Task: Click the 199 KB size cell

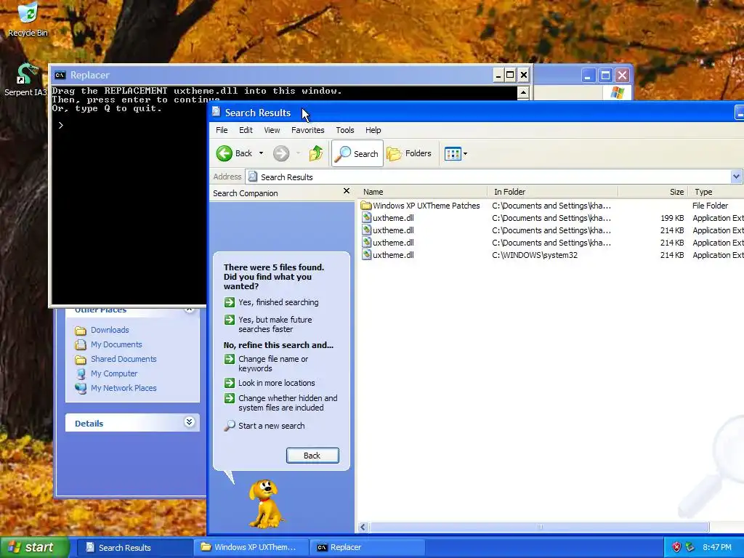Action: click(x=672, y=218)
